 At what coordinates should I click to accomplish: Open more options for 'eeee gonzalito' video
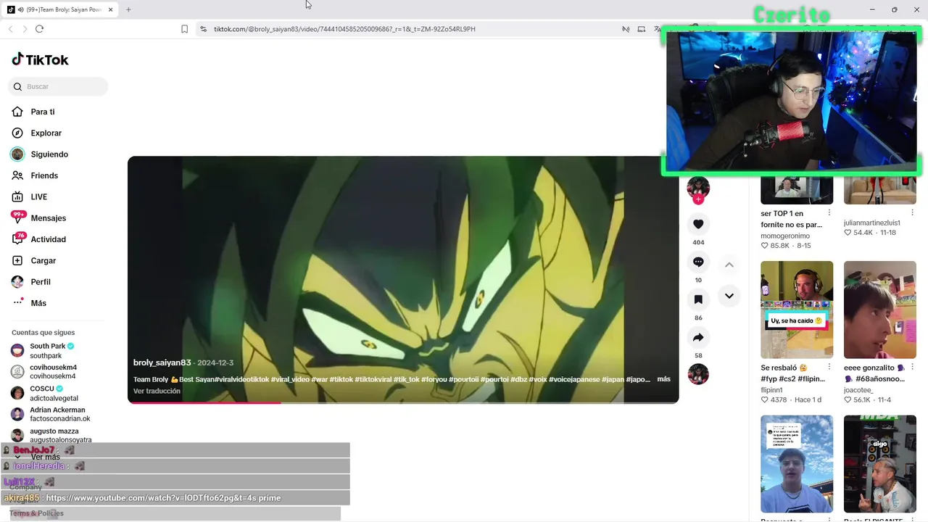(913, 368)
